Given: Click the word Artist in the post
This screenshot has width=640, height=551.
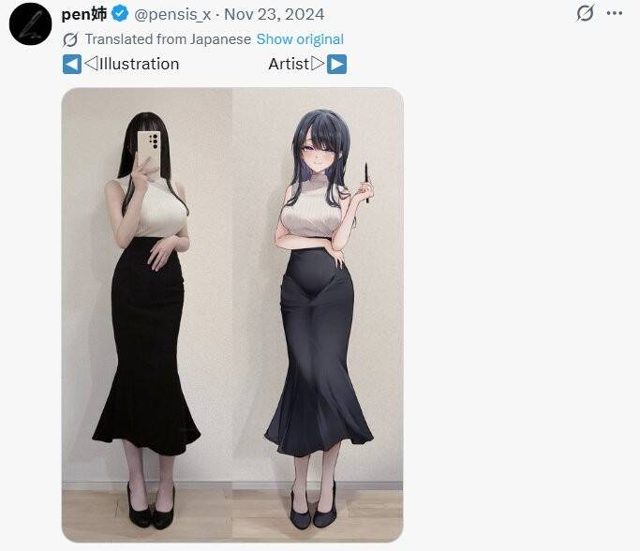Looking at the screenshot, I should click(x=289, y=64).
